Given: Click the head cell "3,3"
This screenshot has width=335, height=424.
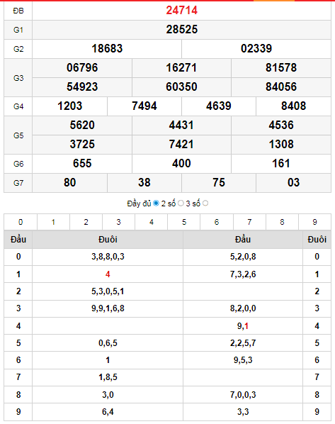Looking at the screenshot, I should (243, 412).
